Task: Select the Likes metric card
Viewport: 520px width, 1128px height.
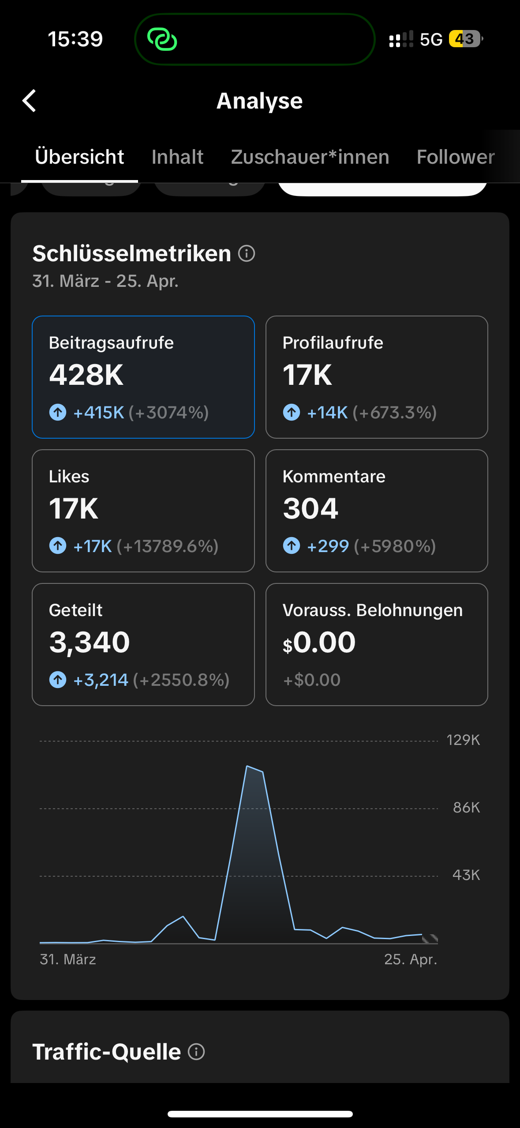Action: click(x=143, y=511)
